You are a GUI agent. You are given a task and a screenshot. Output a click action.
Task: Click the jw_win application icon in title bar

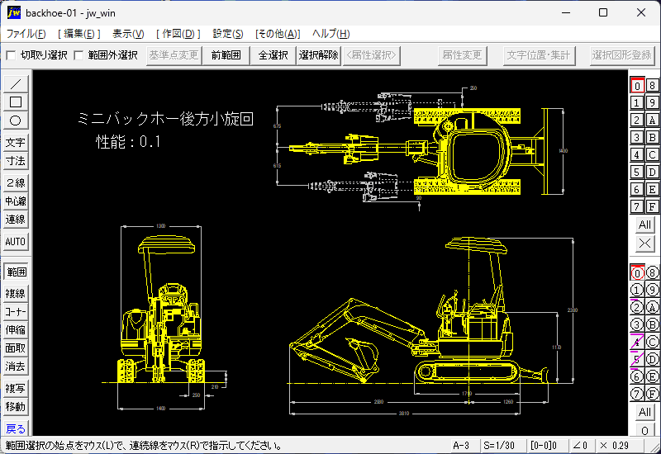click(13, 12)
